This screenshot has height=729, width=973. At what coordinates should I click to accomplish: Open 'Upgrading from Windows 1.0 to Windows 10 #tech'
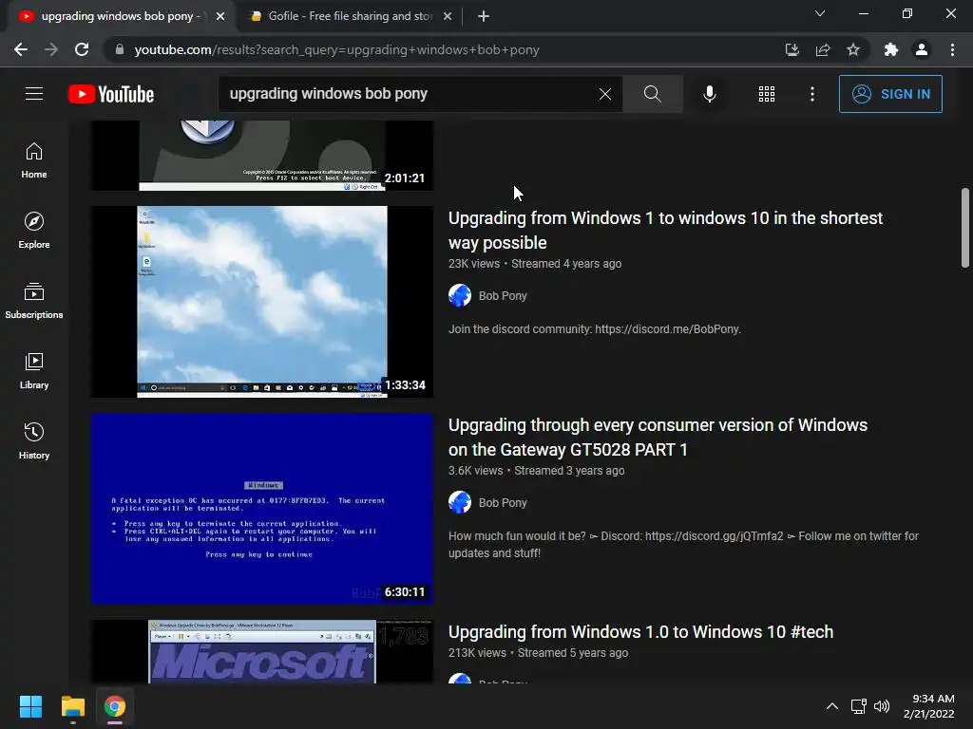coord(641,631)
